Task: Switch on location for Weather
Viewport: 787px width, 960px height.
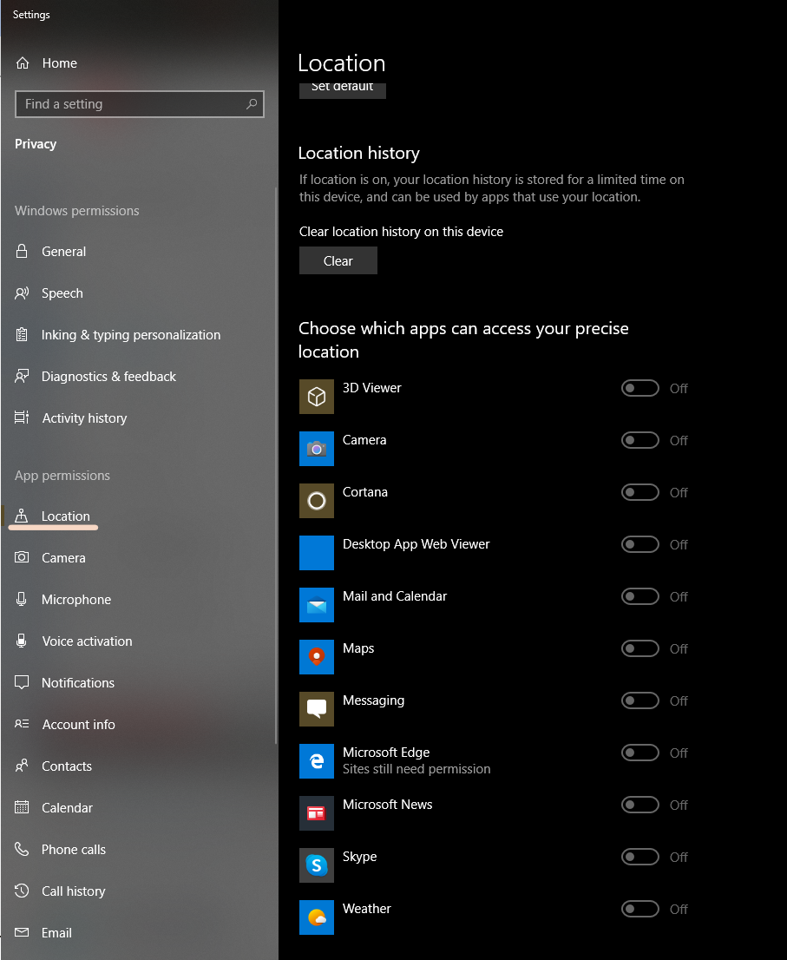Action: point(640,910)
